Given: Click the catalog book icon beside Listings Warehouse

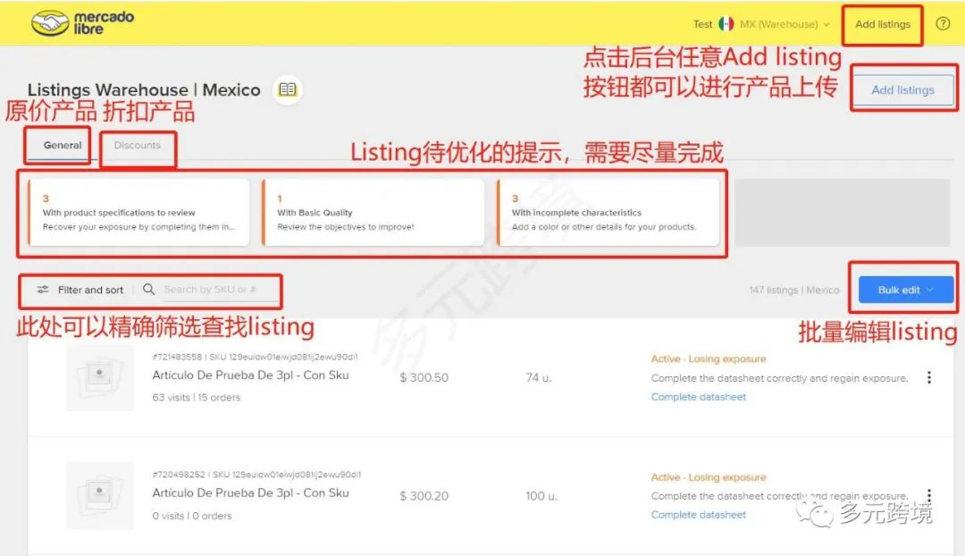Looking at the screenshot, I should point(287,89).
